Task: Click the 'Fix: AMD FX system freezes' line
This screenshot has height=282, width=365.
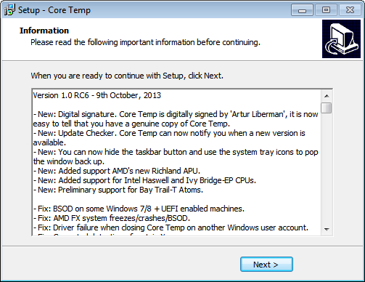Action: (111, 218)
